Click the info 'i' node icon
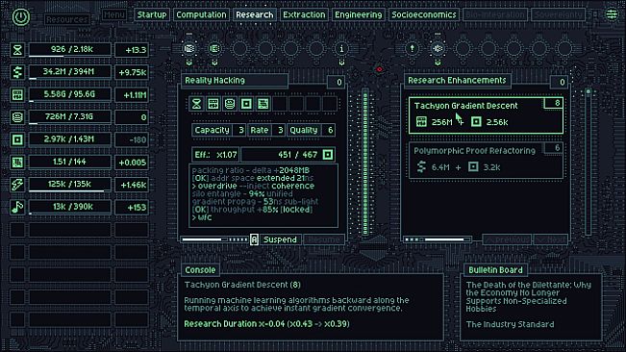 click(x=341, y=49)
